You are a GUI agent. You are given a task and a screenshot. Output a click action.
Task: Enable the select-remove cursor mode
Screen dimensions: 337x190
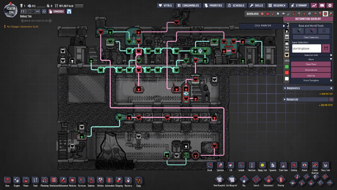click(311, 31)
